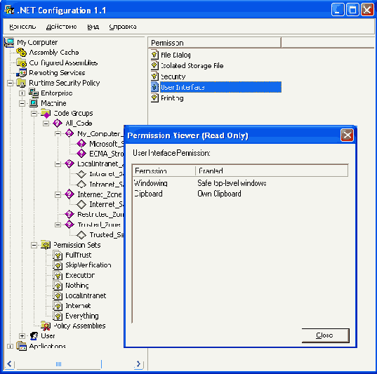This screenshot has width=377, height=374.
Task: Click the Printing permission icon
Action: (x=154, y=98)
